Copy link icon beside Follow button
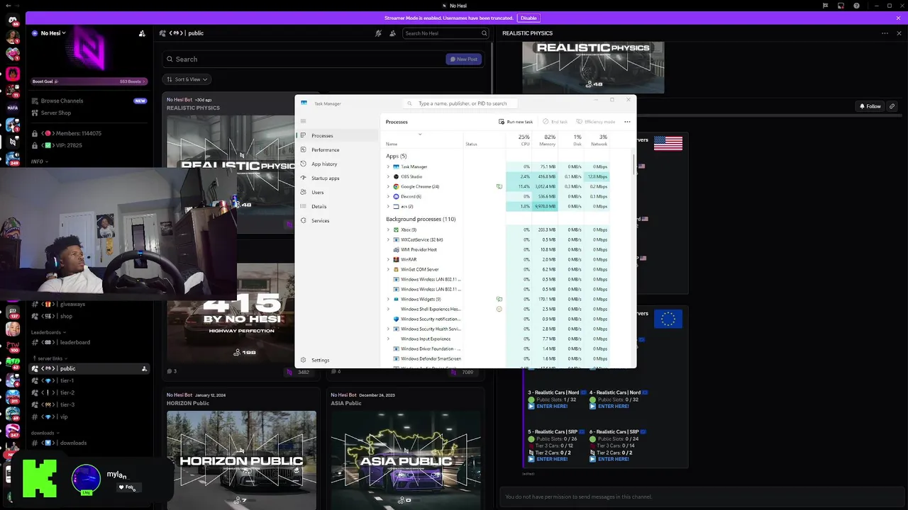 pyautogui.click(x=892, y=106)
